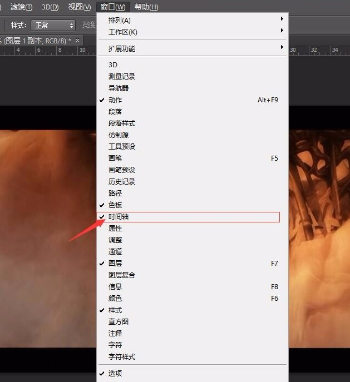Viewport: 350px width, 382px height.
Task: Toggle the 图层 (Layers) panel checkmark
Action: click(115, 264)
